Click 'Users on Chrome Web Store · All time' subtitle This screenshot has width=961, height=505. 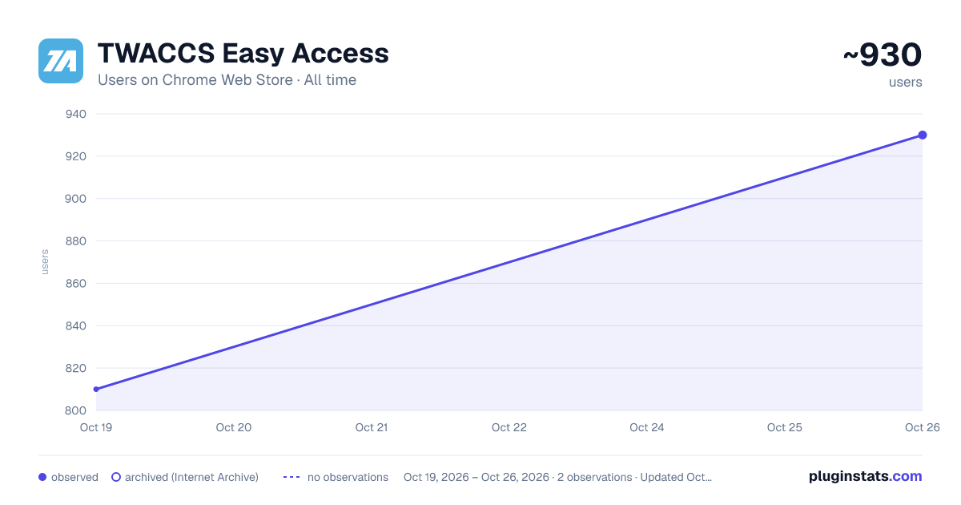tap(227, 80)
